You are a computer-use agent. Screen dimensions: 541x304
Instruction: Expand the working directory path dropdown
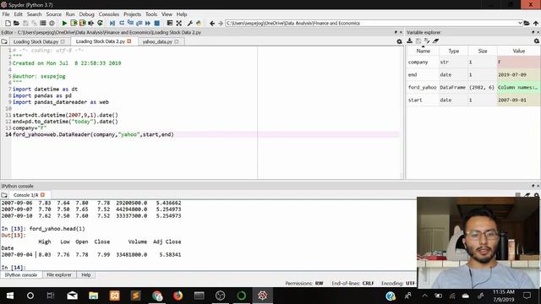pos(520,23)
